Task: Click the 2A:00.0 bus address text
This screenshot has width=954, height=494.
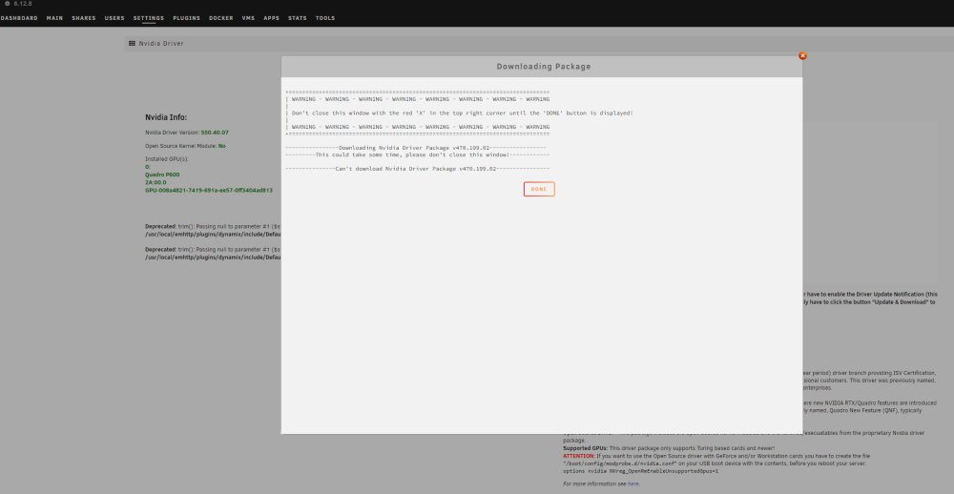Action: 156,182
